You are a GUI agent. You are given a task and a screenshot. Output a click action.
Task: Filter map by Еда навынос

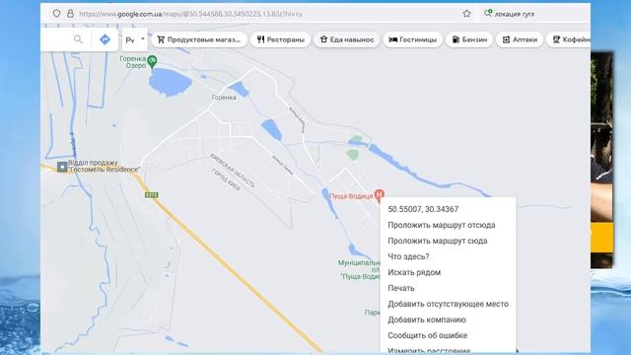346,39
